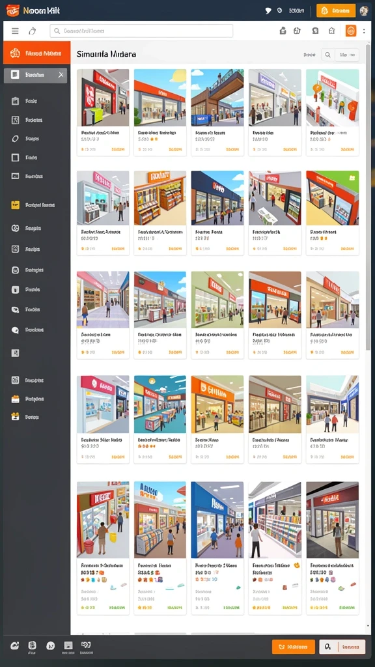Open the shop thumbnail with orange swirl decorations
Screen dimensions: 375x667
pyautogui.click(x=333, y=98)
